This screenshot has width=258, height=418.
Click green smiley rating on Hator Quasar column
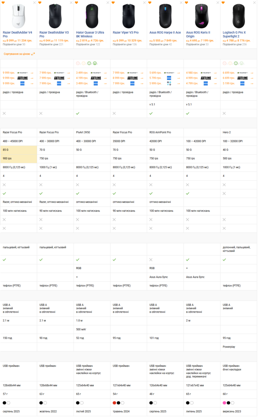(x=89, y=63)
